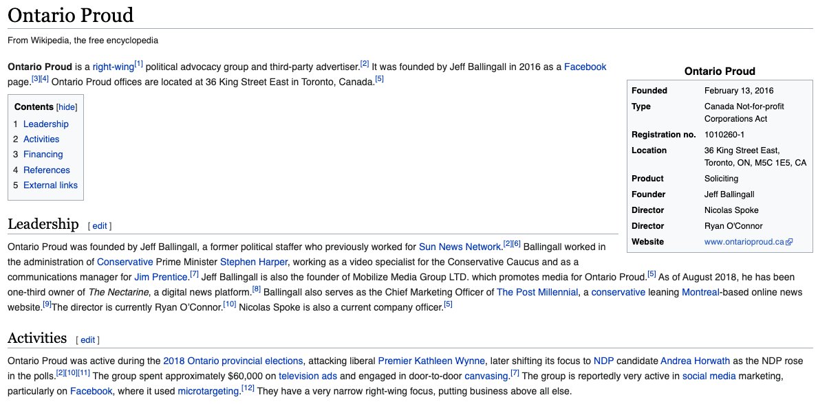
Task: Open citation [2] after third-party advertiser
Action: click(x=365, y=64)
